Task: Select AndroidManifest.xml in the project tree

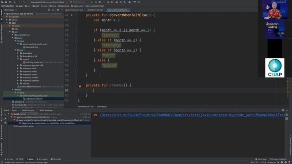Action: [x=30, y=87]
